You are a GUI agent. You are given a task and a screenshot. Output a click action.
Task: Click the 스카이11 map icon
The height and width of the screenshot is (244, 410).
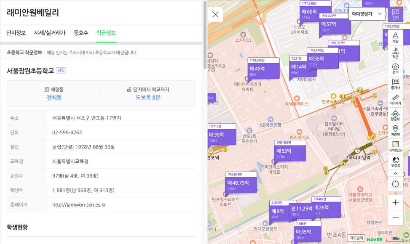[243, 34]
